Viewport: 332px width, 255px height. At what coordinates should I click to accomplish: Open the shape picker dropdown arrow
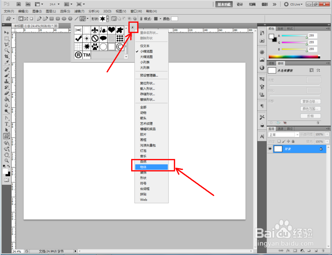pyautogui.click(x=108, y=19)
